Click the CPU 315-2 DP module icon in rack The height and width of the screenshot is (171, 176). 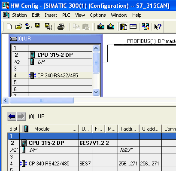[x=33, y=55]
